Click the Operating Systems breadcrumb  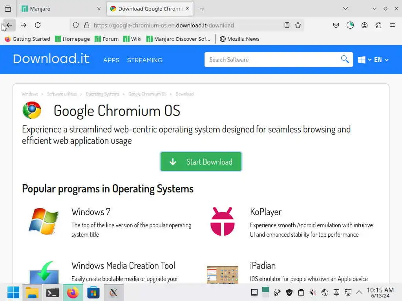coord(102,94)
